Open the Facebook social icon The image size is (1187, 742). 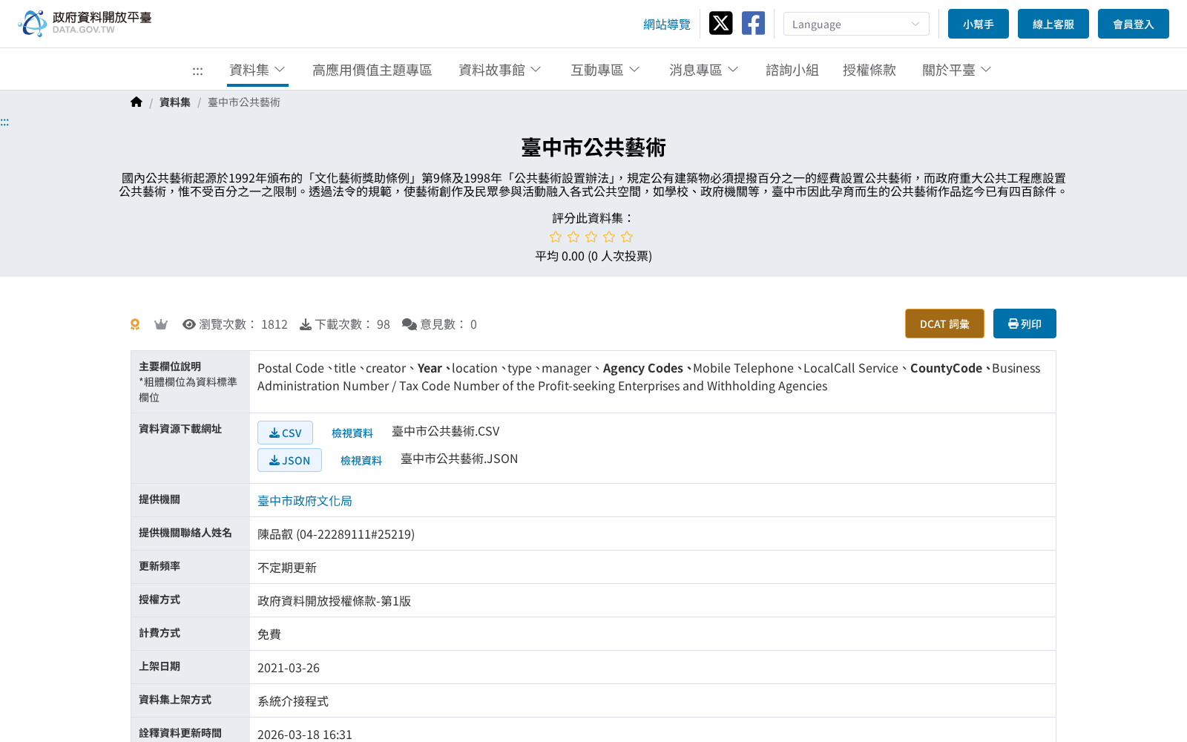[753, 23]
